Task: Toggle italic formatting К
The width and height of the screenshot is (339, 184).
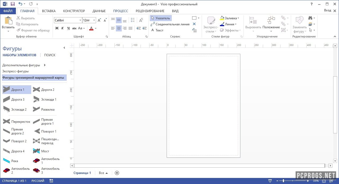Action: click(62, 28)
